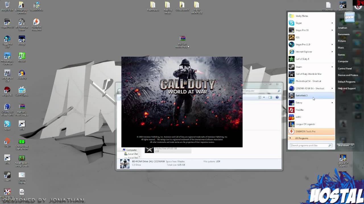Viewport: 364px width, 204px height.
Task: Open Vegas Pro 11.0 desktop shortcut
Action: click(x=7, y=42)
